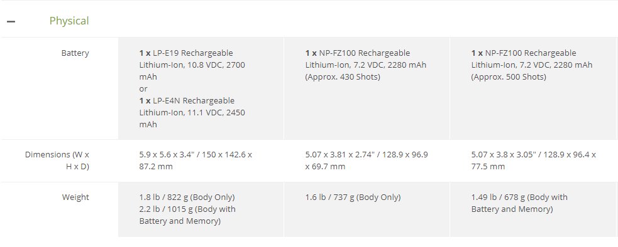
Task: Click the 128.9 x 96.9 x 69.7 mm dimensions
Action: [367, 160]
